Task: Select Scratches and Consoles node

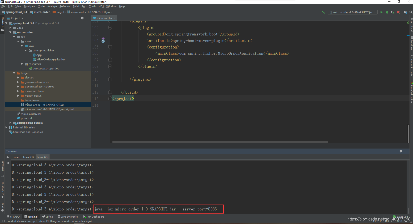Action: click(26, 132)
